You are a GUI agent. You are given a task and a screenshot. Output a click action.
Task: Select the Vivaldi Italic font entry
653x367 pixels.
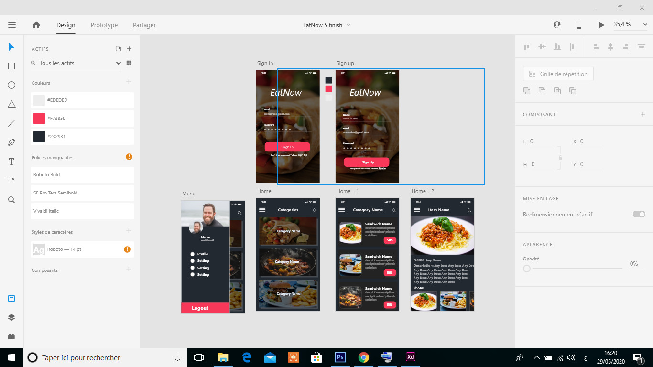coord(82,211)
